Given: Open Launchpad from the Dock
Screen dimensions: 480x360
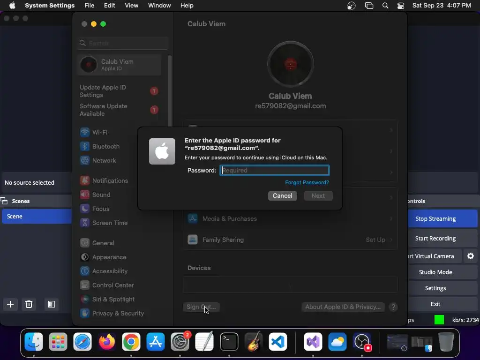Looking at the screenshot, I should [58, 342].
